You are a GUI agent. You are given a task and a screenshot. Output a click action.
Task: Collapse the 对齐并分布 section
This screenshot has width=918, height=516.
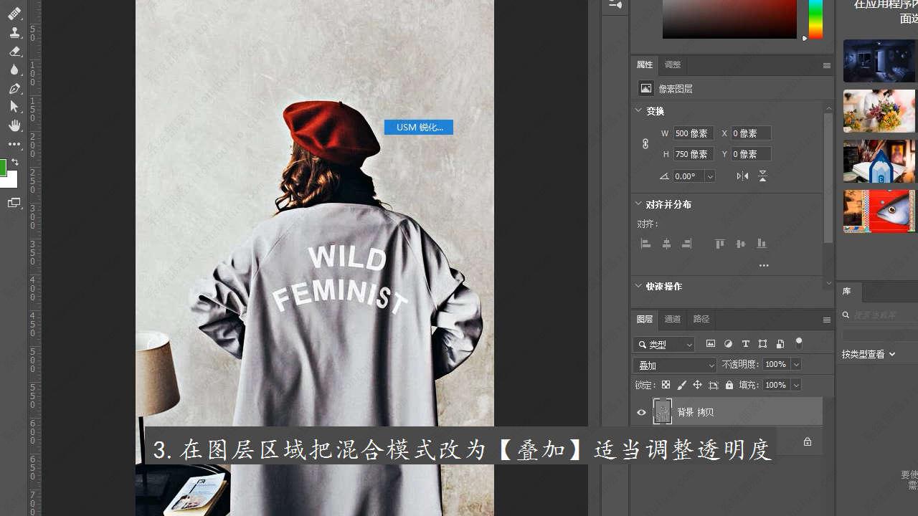[638, 204]
